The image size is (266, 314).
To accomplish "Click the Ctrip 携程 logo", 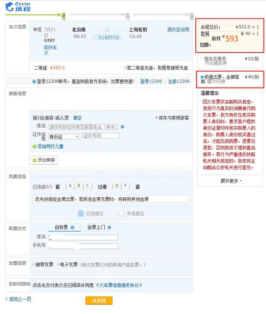I will tap(18, 7).
